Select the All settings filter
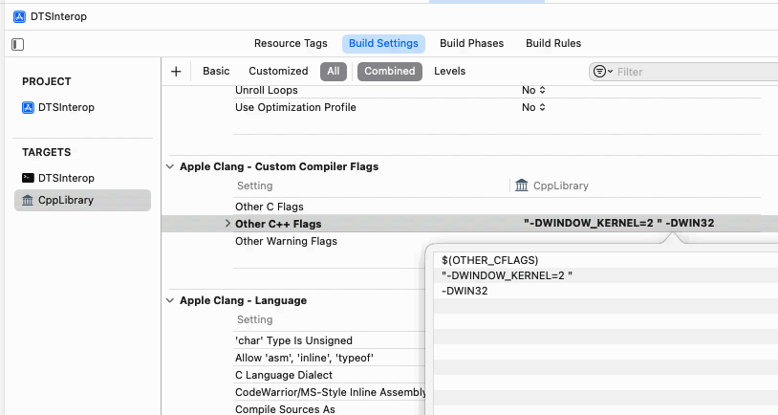Image resolution: width=778 pixels, height=415 pixels. click(334, 71)
